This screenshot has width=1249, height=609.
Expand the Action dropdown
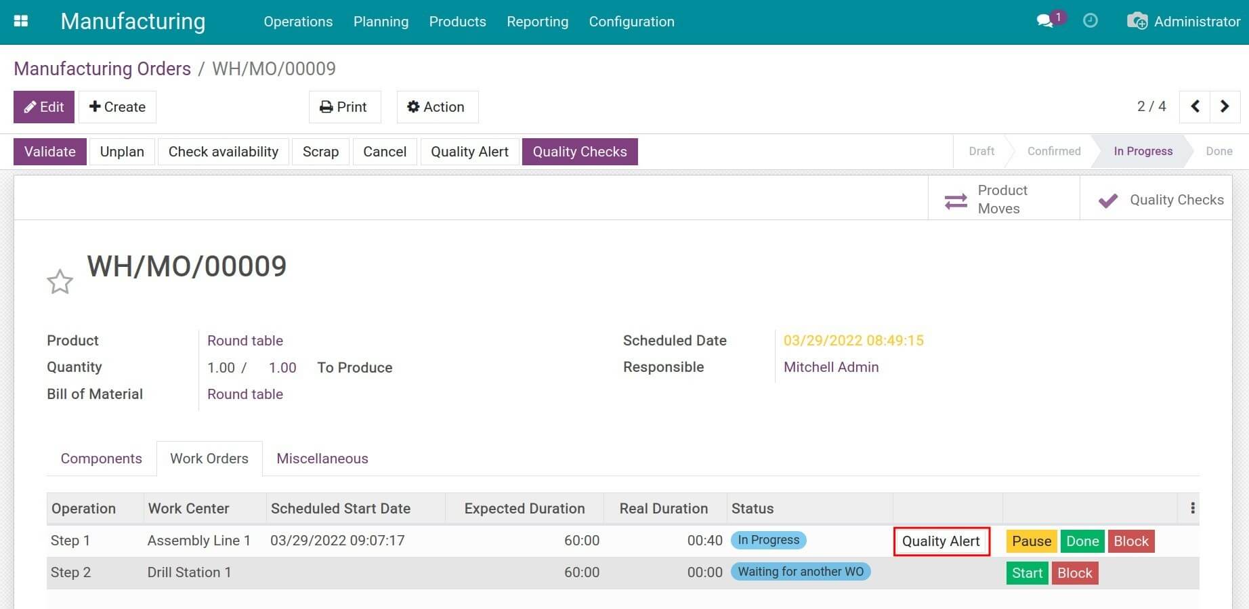click(x=437, y=107)
